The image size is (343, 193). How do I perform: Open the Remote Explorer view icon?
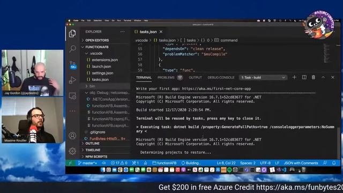(72, 96)
